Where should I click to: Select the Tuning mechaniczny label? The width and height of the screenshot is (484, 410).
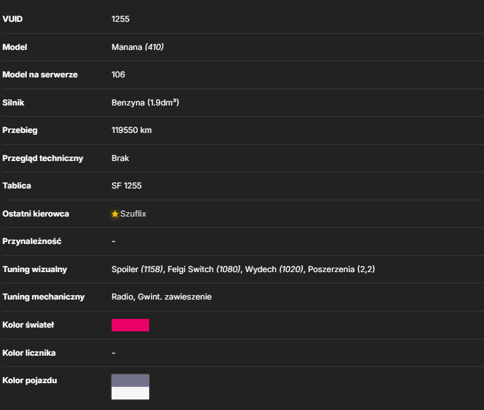(x=43, y=297)
